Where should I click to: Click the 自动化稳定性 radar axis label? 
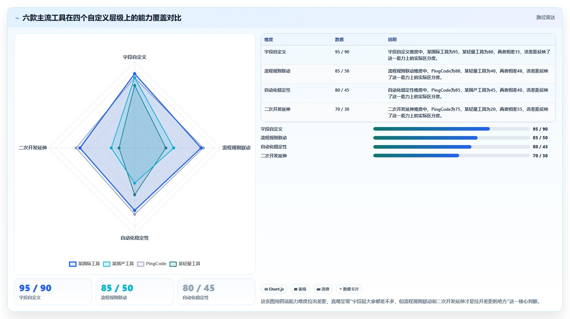[135, 238]
